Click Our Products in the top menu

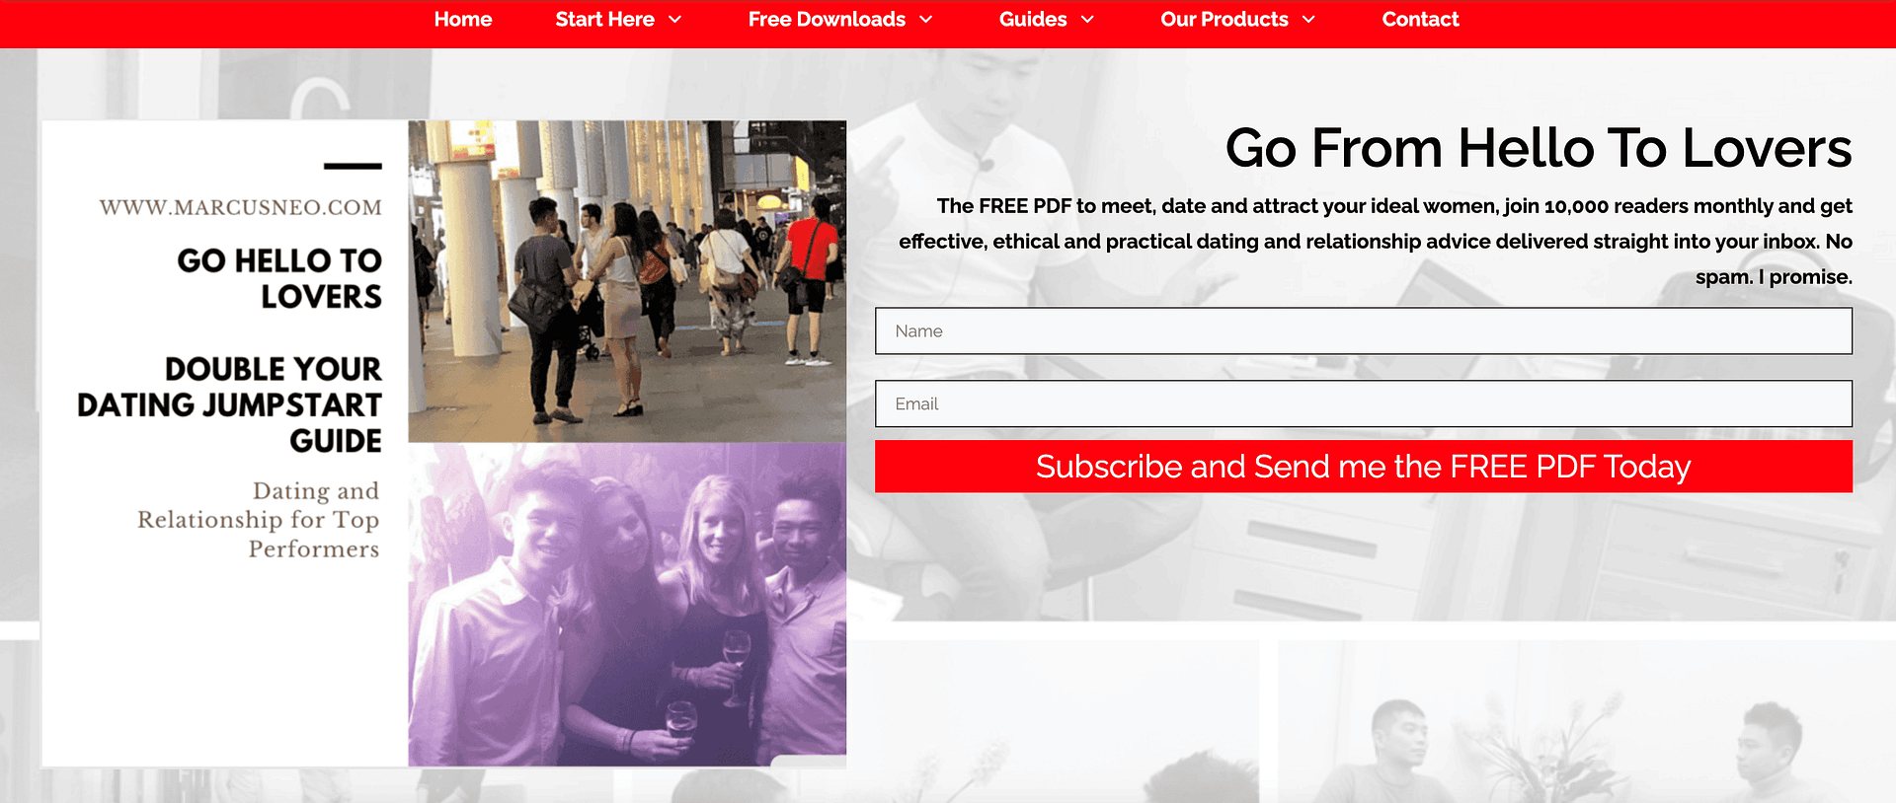pos(1224,20)
